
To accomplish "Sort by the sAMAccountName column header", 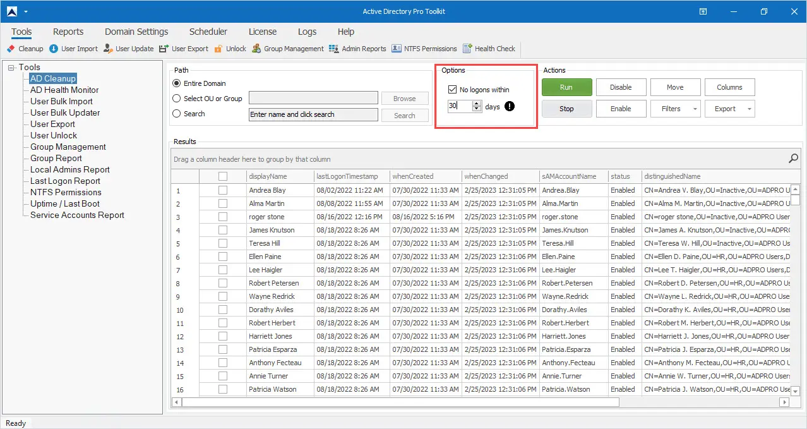I will click(573, 176).
